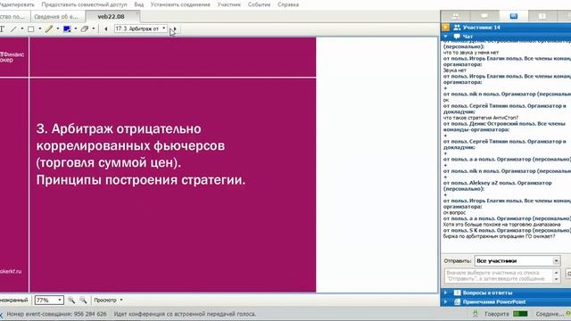Click the 'Соедине...' connection status

[x=550, y=313]
